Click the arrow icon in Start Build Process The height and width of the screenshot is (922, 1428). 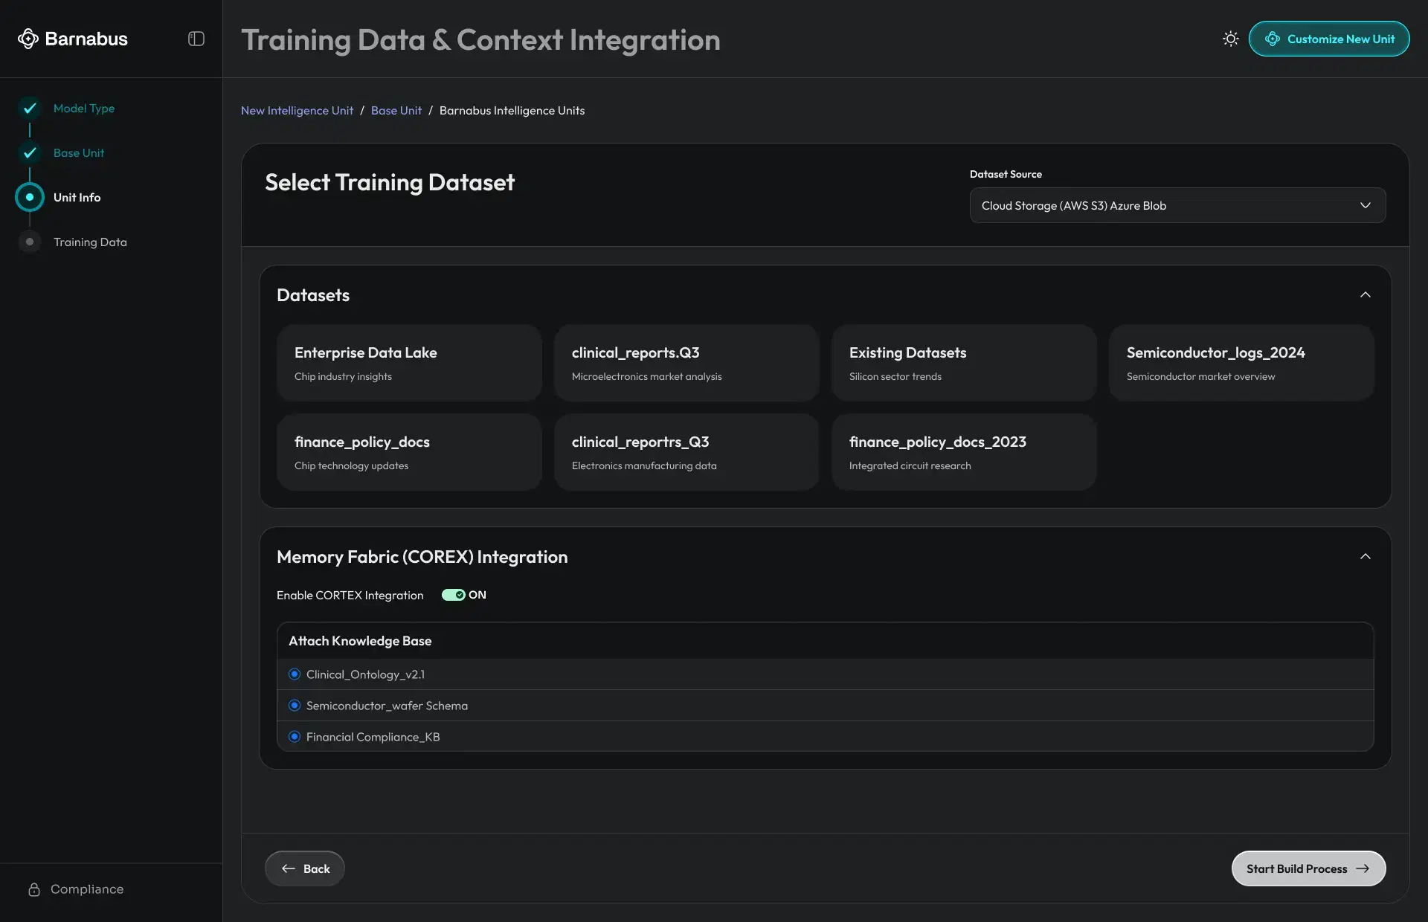coord(1365,868)
